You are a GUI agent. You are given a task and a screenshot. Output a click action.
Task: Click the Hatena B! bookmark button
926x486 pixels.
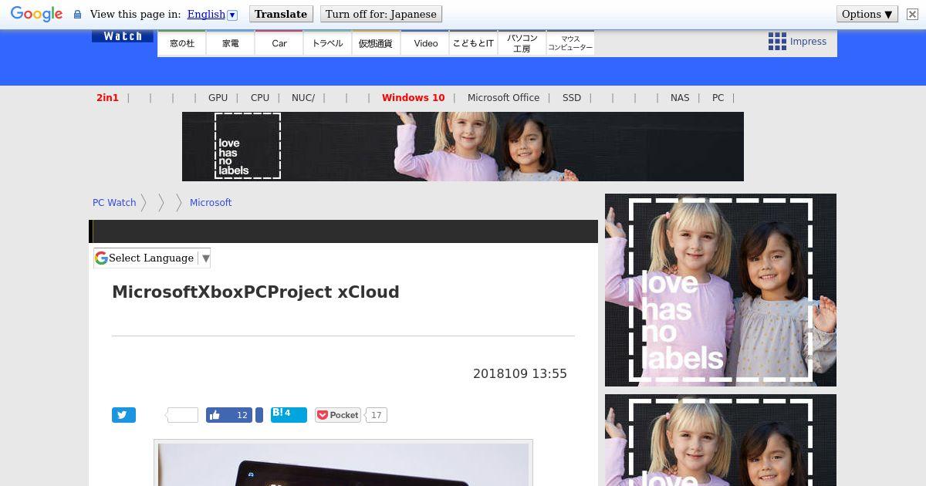(x=289, y=415)
